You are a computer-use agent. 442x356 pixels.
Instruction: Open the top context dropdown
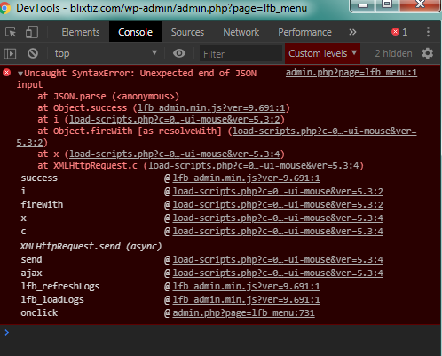(x=105, y=53)
